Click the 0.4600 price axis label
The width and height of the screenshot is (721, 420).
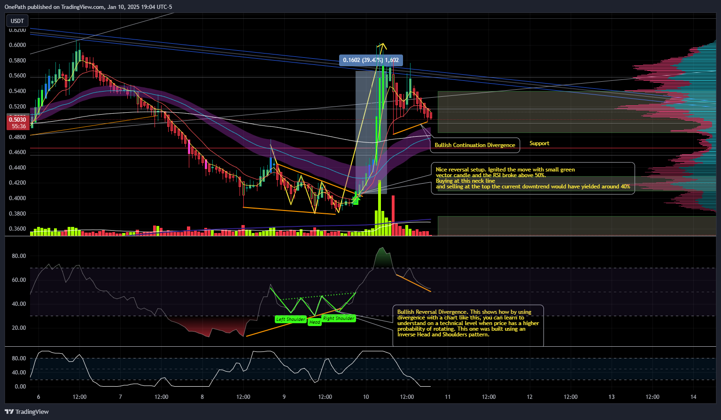coord(17,152)
